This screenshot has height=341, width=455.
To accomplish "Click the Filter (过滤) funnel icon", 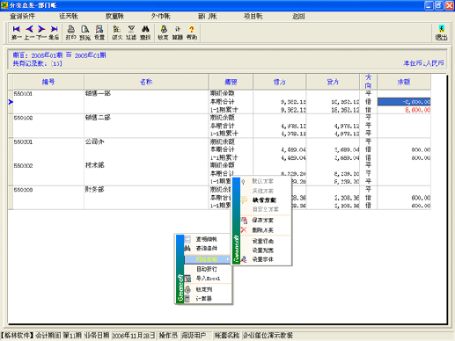I will (x=131, y=33).
